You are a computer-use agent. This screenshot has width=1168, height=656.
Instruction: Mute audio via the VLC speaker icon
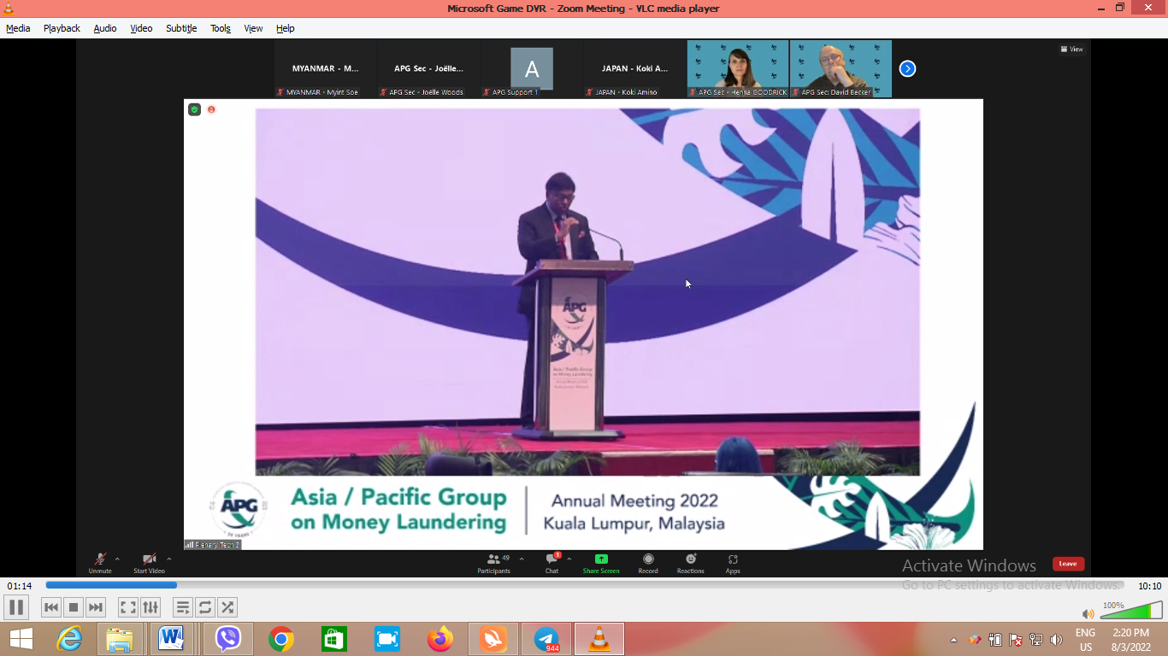[1088, 613]
